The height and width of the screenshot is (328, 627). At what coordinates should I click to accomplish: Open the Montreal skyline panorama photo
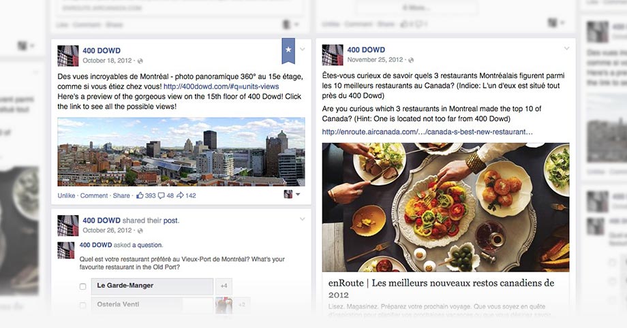click(181, 152)
